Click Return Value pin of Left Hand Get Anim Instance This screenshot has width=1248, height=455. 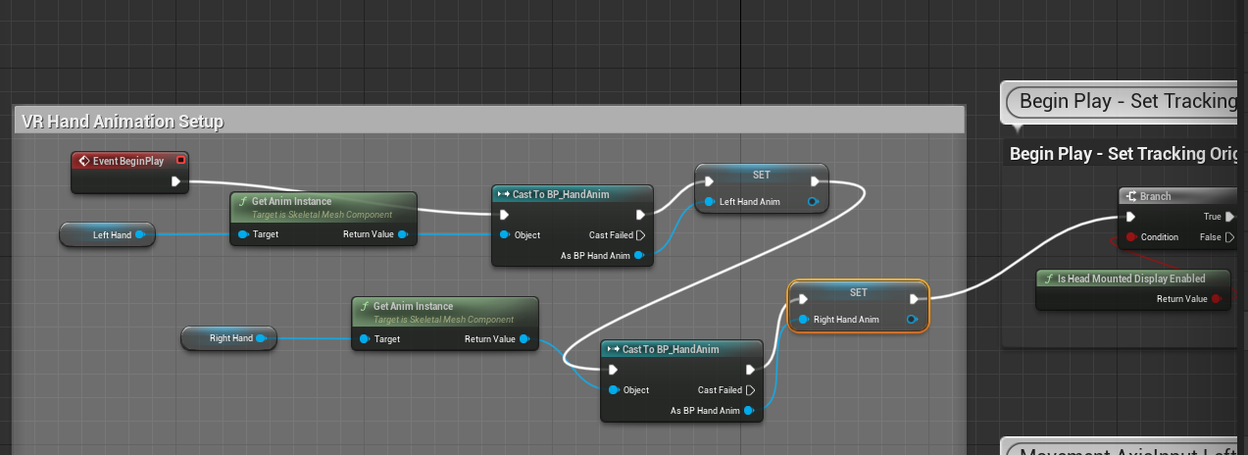[x=403, y=234]
